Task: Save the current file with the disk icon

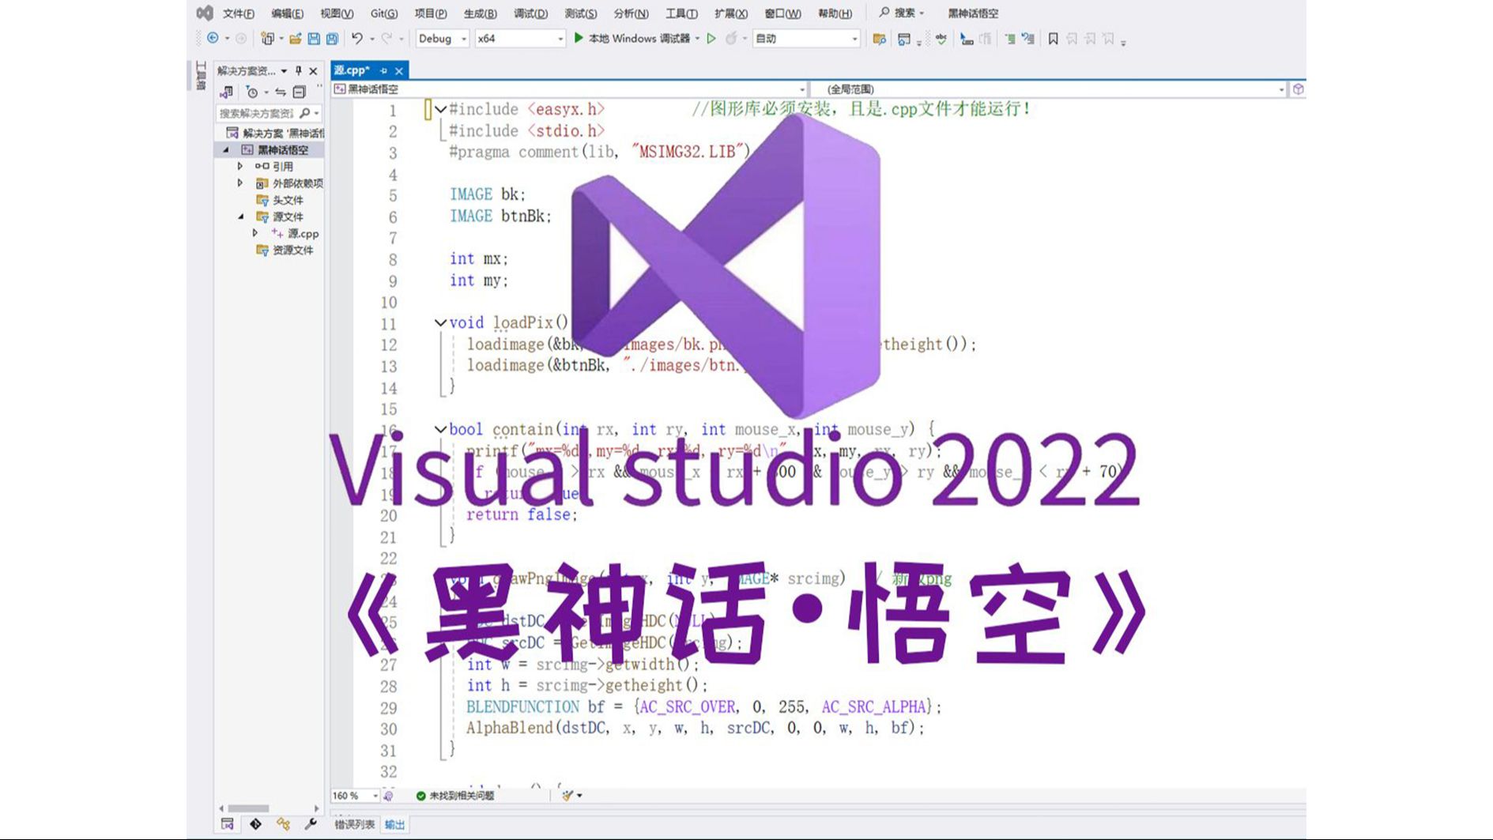Action: click(x=314, y=38)
